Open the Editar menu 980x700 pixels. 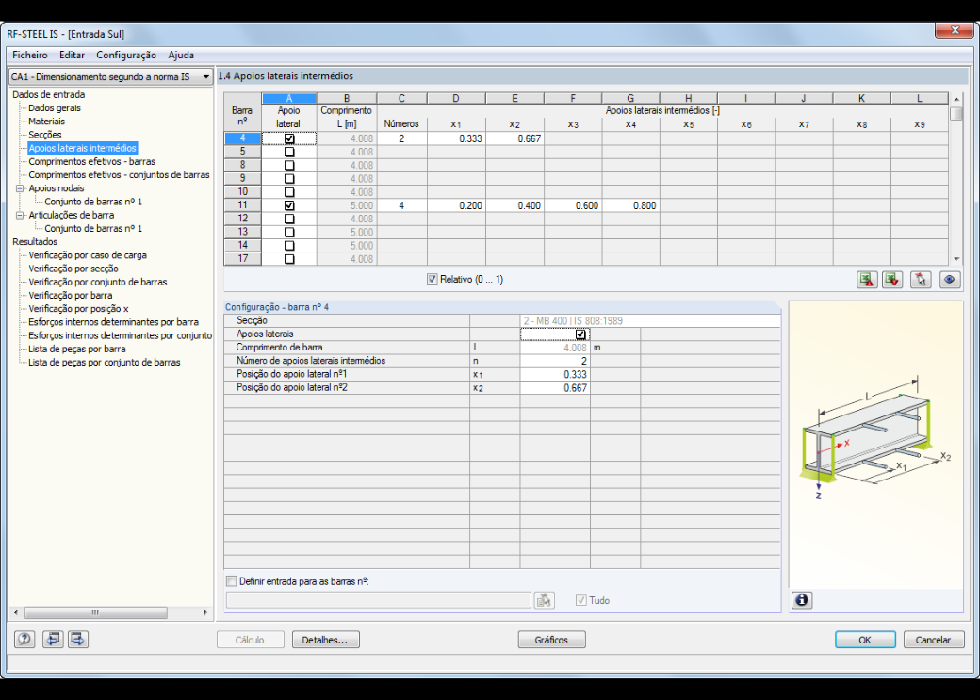click(x=72, y=55)
